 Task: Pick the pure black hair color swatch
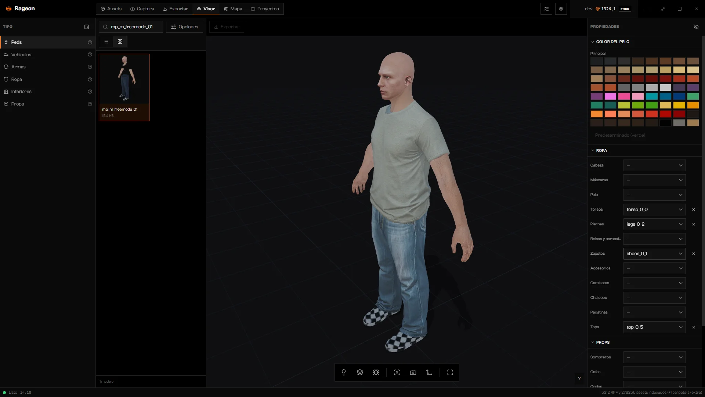coord(665,123)
